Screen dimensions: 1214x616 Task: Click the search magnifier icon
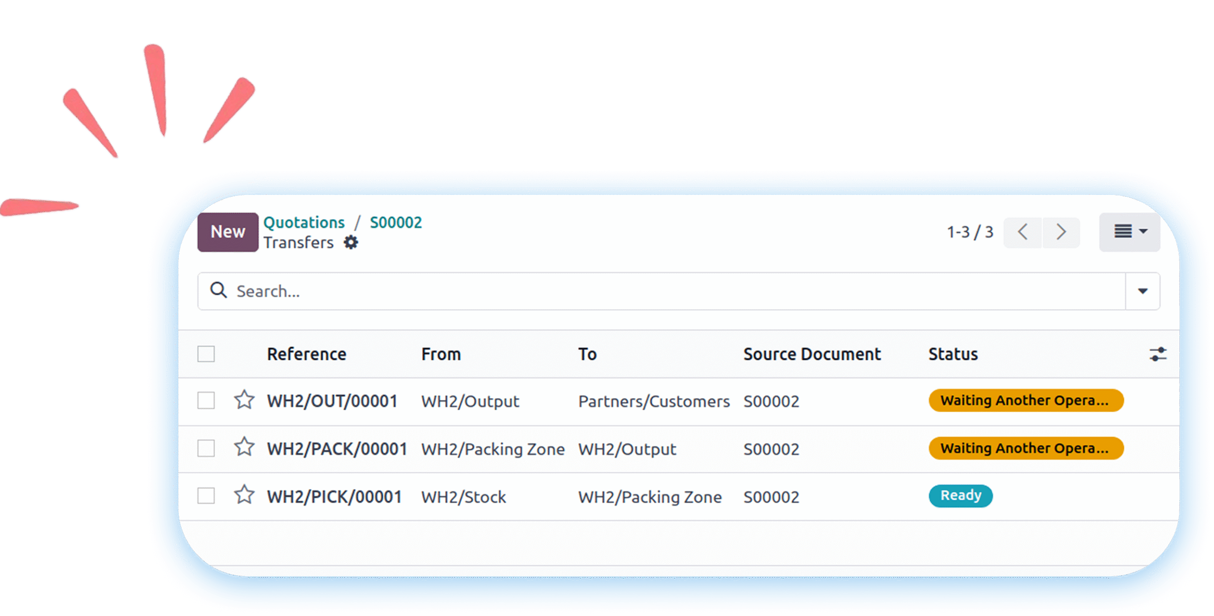point(219,290)
